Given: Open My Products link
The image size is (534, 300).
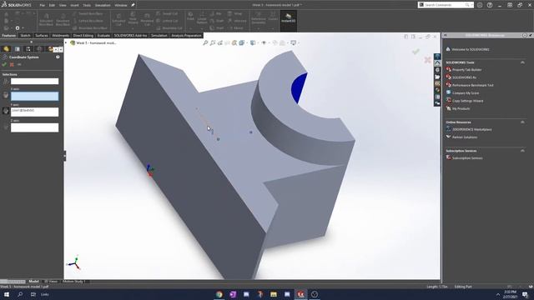Looking at the screenshot, I should (461, 109).
